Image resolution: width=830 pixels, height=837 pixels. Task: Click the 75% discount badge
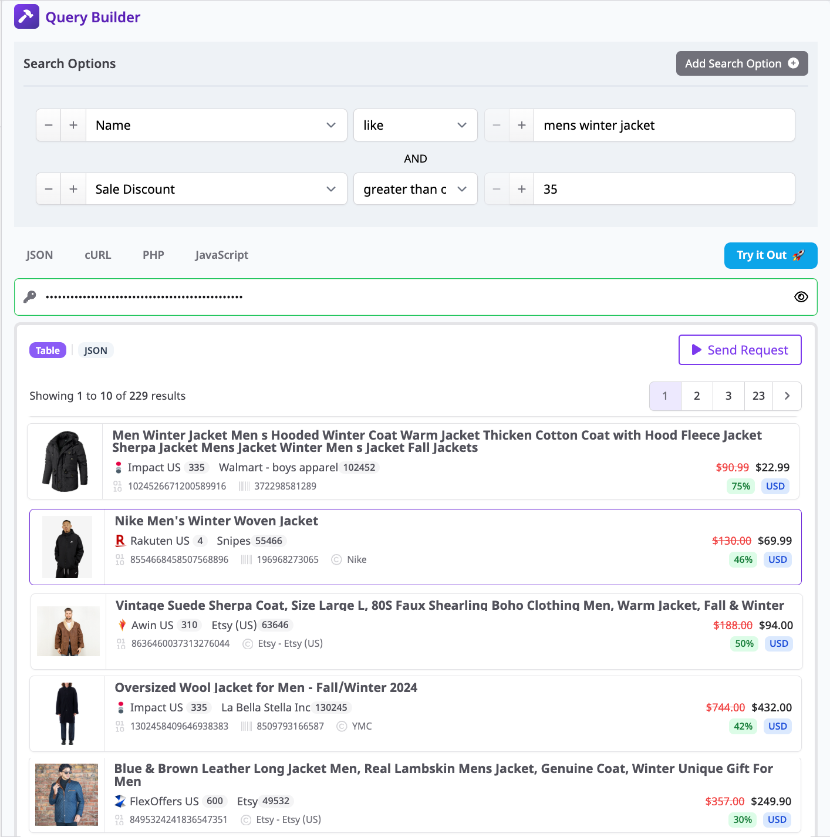pyautogui.click(x=741, y=486)
